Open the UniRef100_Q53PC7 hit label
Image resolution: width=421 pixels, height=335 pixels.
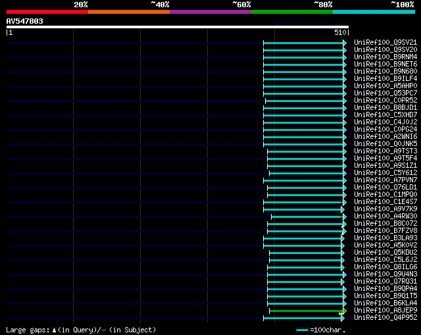tap(385, 93)
